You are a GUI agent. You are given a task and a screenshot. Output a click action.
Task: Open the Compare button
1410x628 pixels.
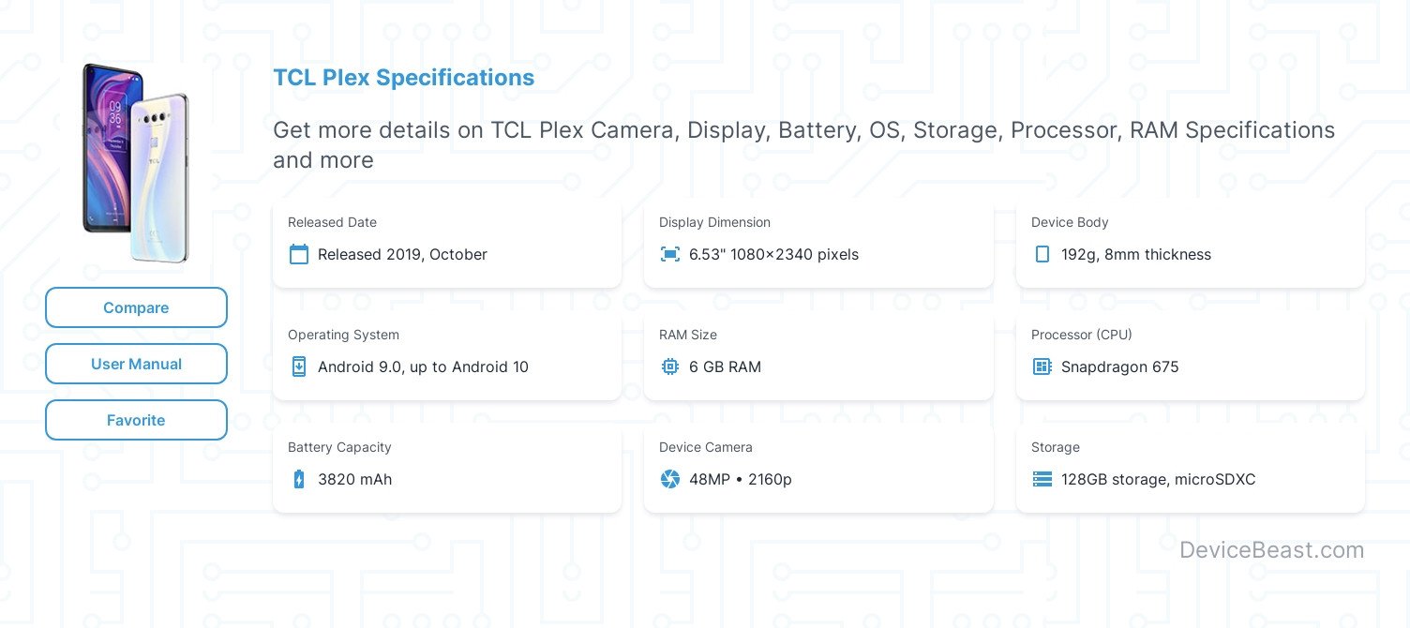(136, 307)
